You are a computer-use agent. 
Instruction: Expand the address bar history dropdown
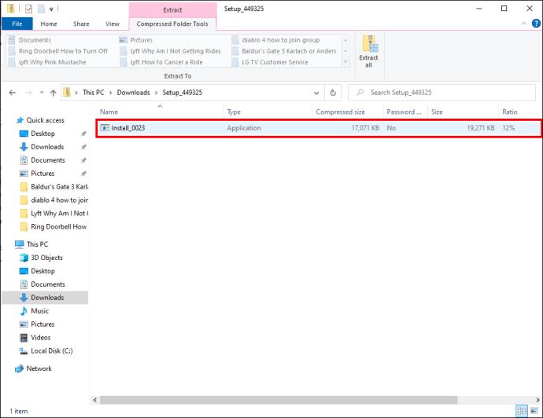[316, 93]
